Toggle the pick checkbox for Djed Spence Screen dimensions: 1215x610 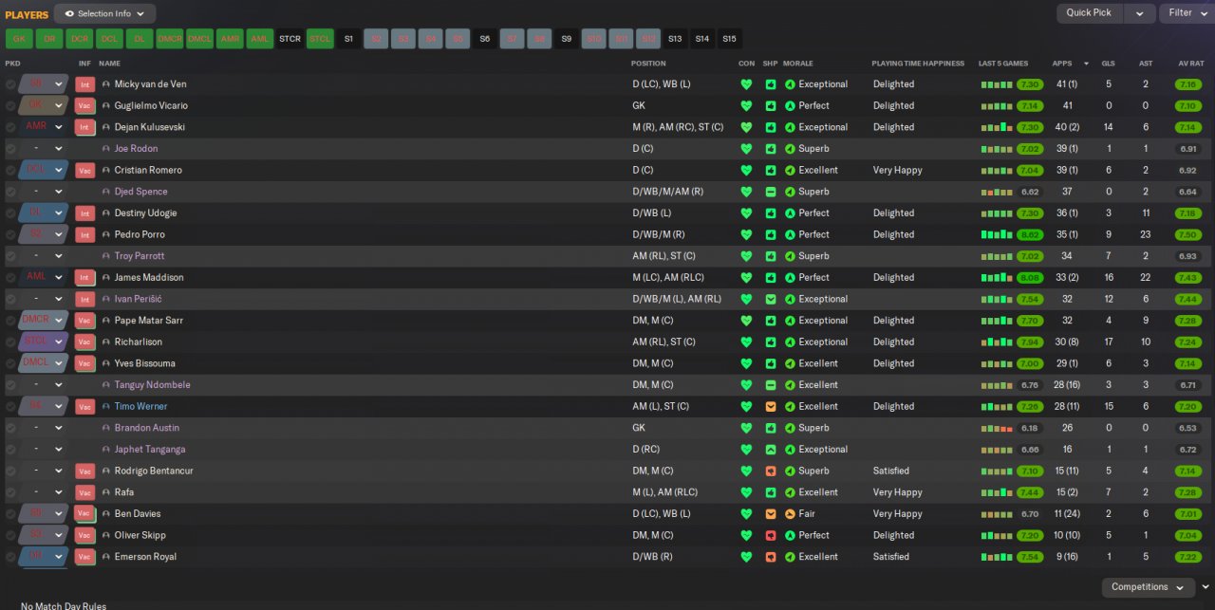[x=10, y=192]
